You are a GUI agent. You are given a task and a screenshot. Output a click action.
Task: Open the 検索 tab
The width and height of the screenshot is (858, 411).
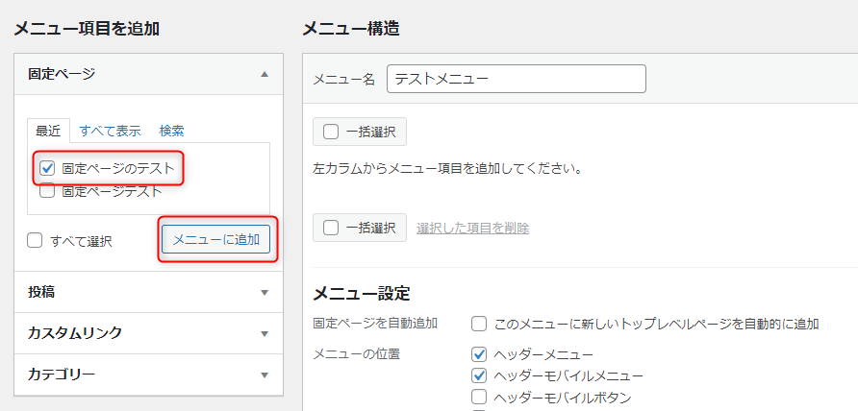coord(172,132)
